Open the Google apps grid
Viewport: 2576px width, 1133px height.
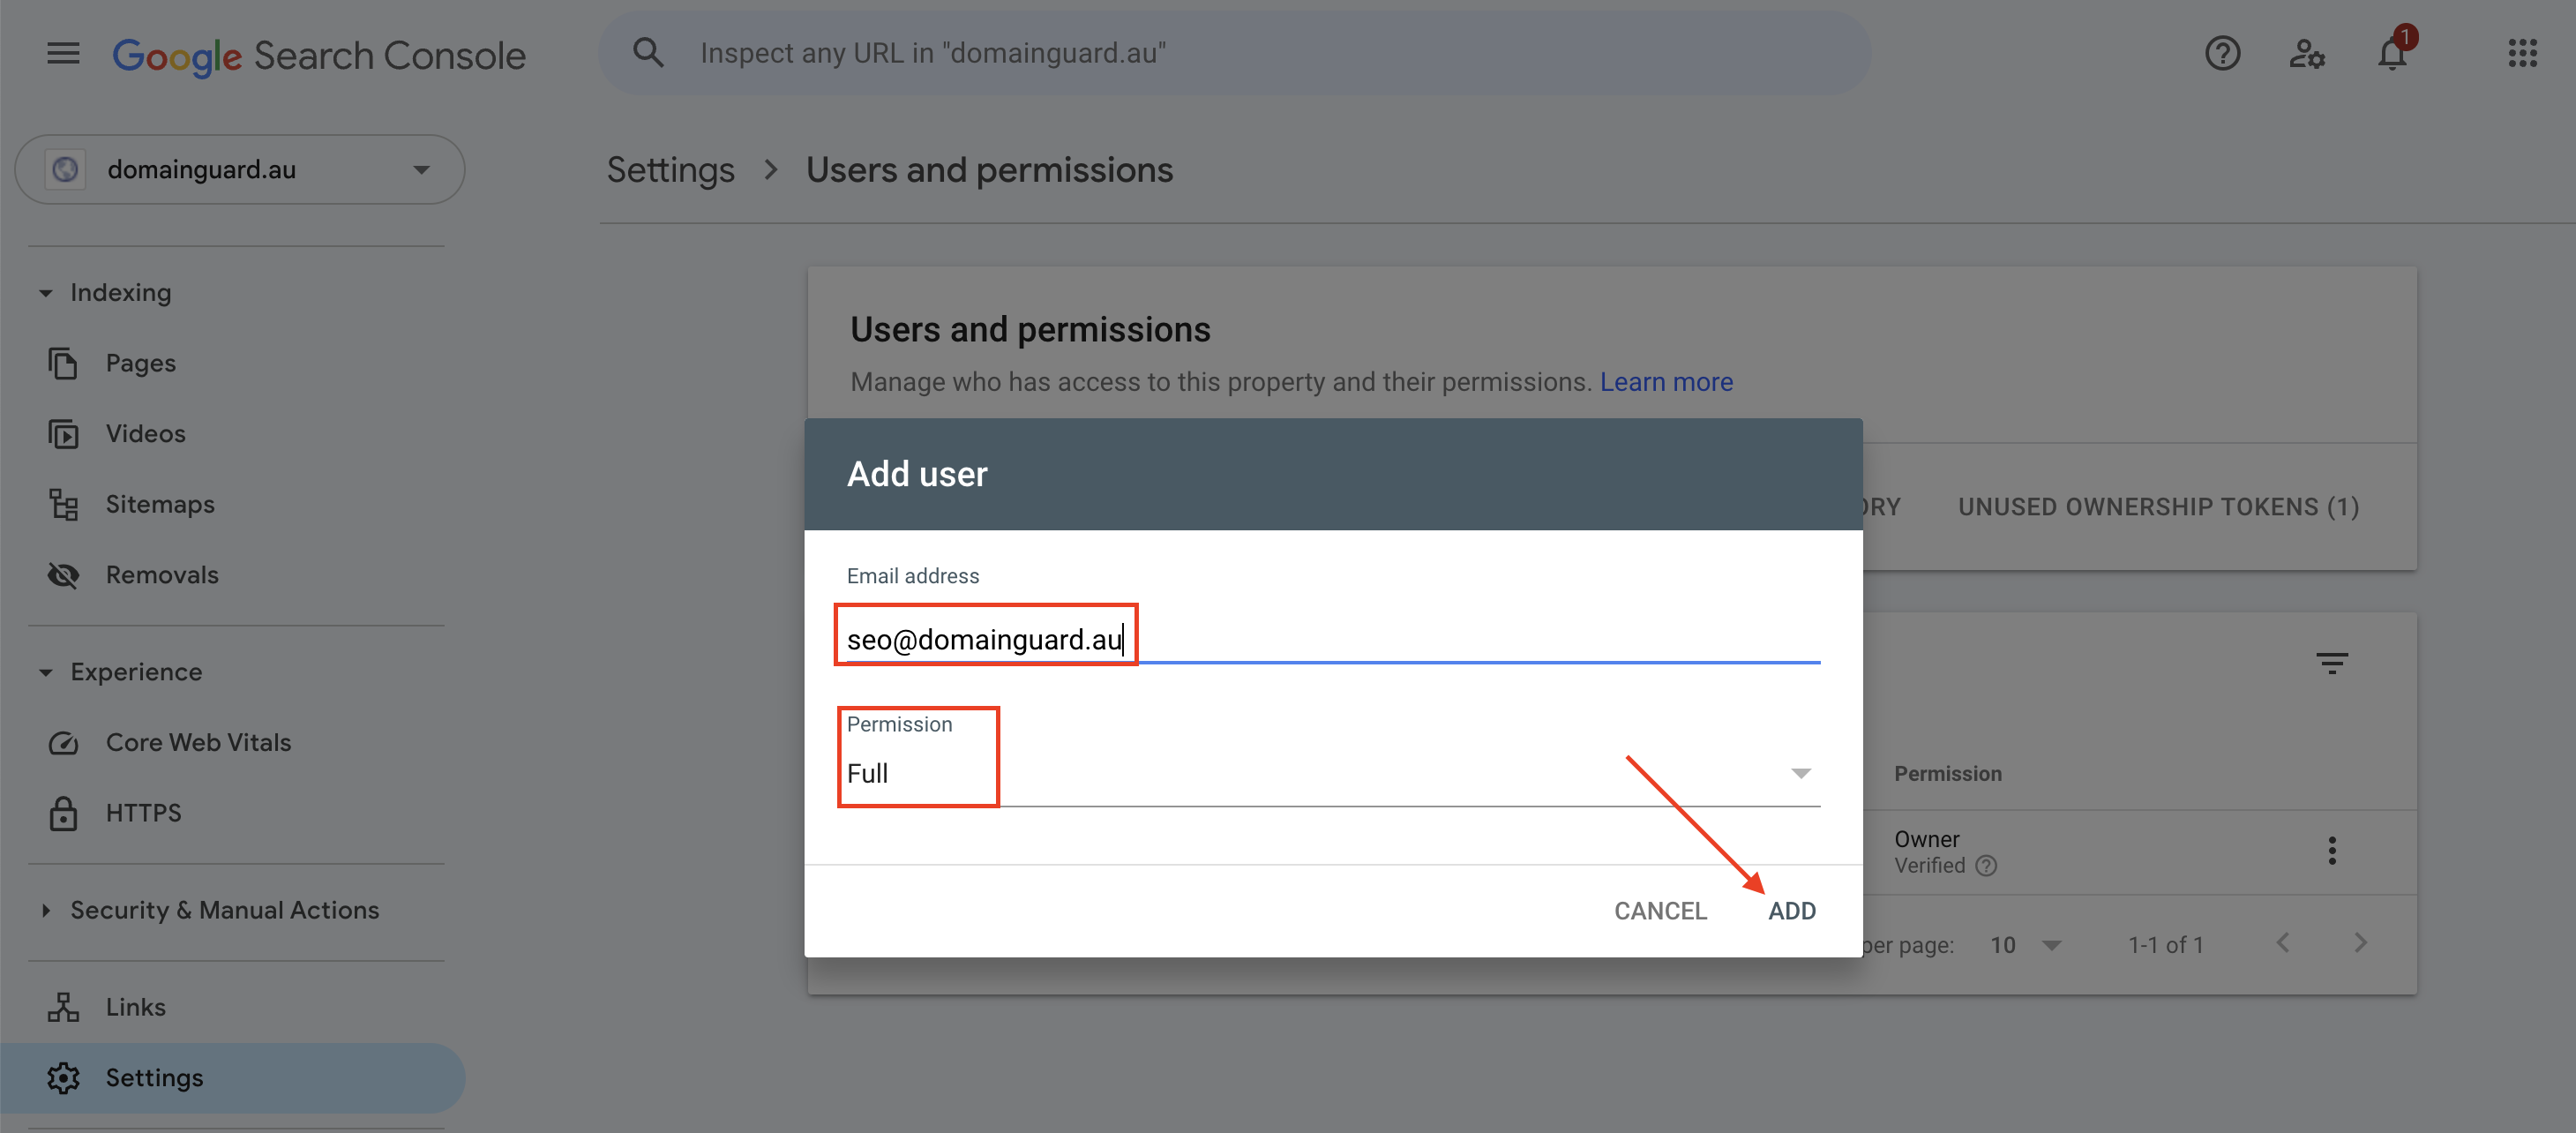tap(2522, 53)
